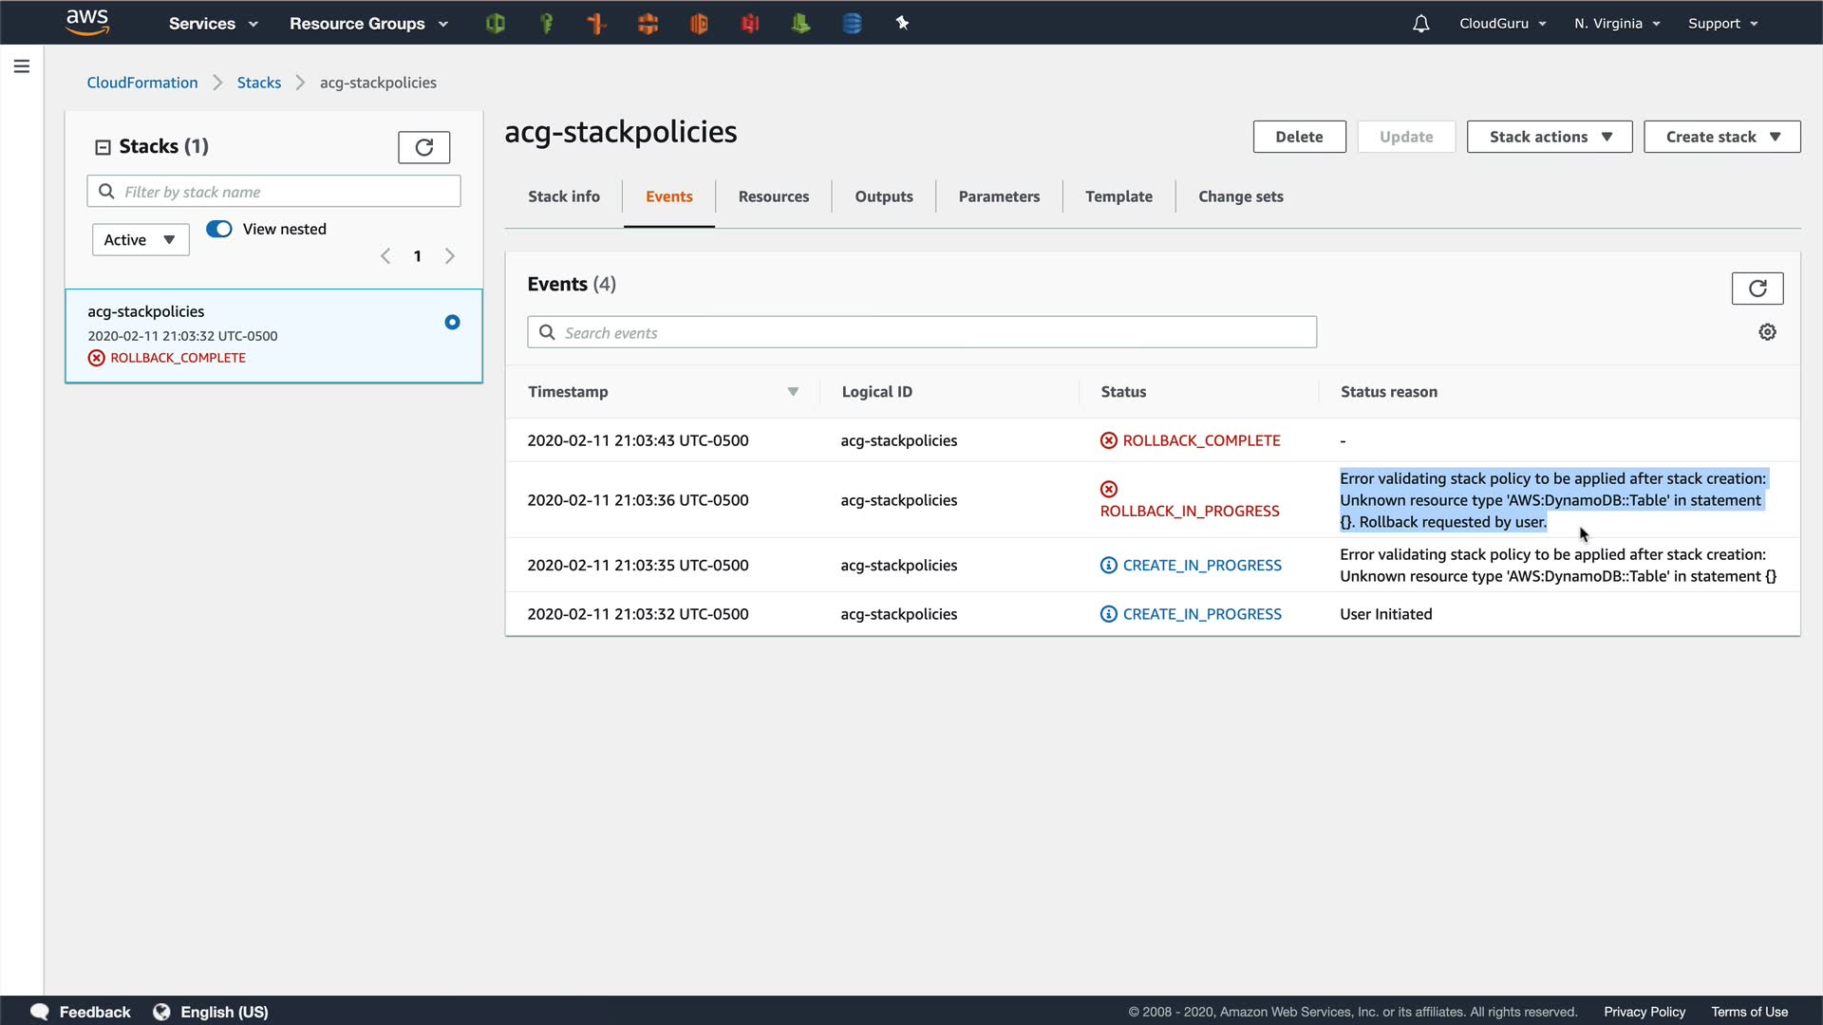Switch to the Resources tab
This screenshot has width=1823, height=1025.
[773, 196]
